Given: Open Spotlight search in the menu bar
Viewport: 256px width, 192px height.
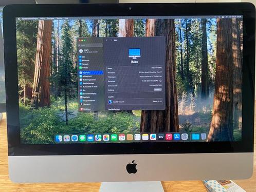Looking at the screenshot, I should (219, 17).
